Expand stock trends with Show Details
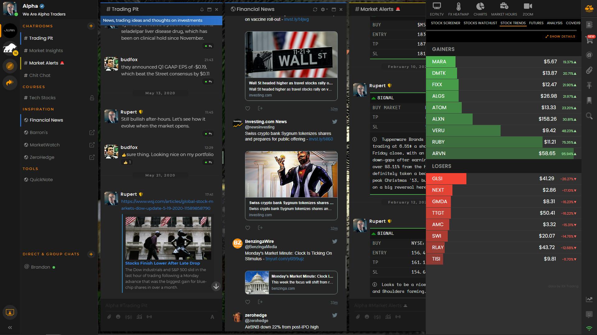597x335 pixels. coord(560,37)
